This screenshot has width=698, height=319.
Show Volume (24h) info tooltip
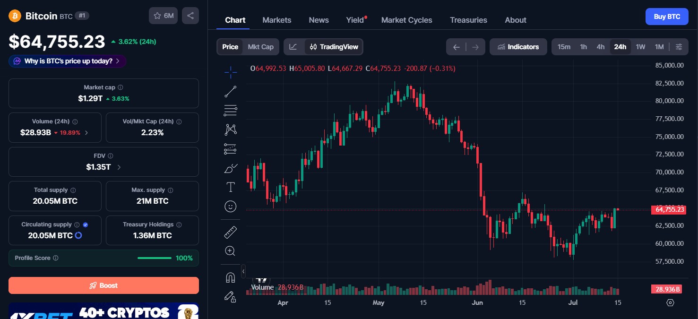pyautogui.click(x=75, y=121)
